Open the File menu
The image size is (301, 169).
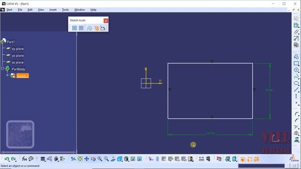point(20,10)
